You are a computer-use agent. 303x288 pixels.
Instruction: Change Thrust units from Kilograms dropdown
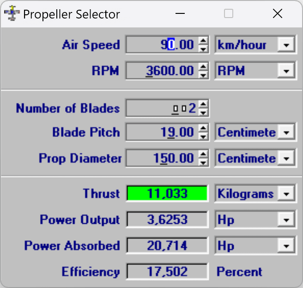(287, 194)
